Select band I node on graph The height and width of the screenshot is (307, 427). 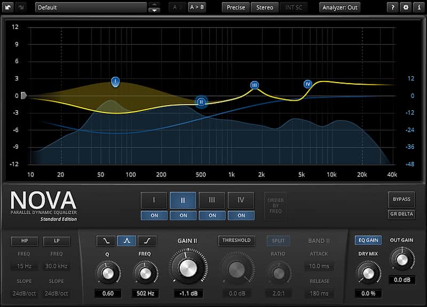click(x=115, y=82)
